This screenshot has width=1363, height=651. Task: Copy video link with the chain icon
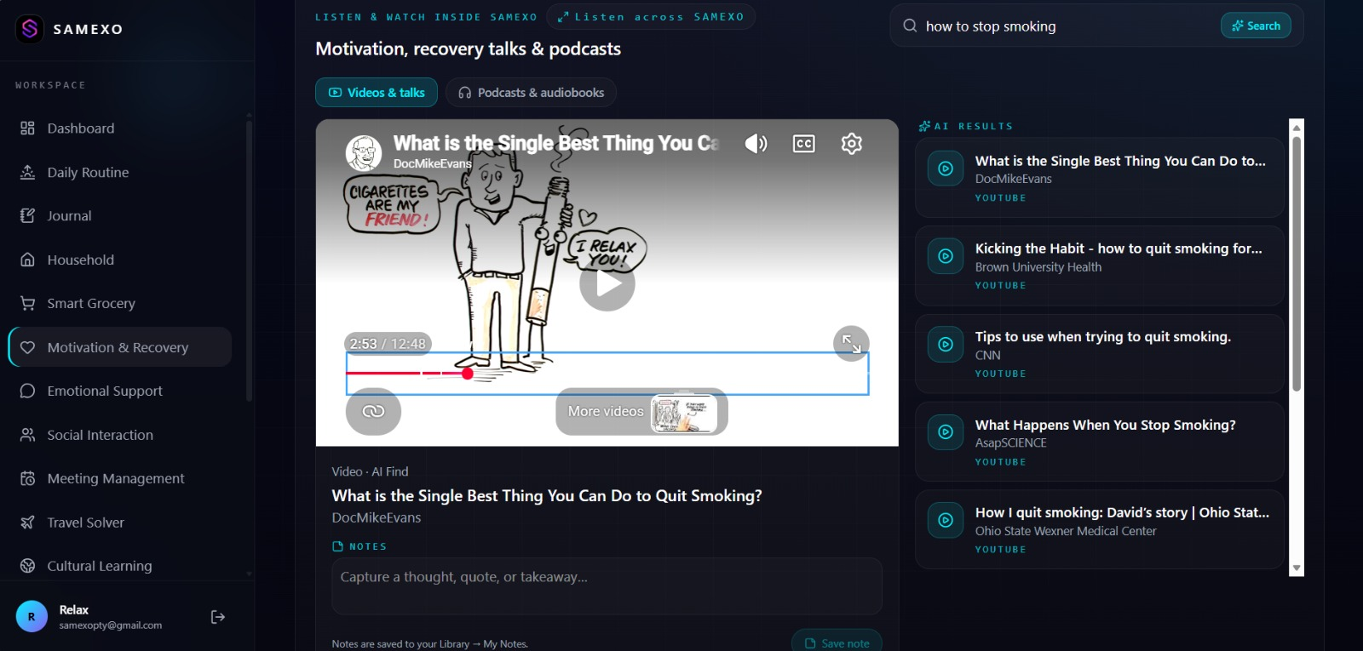pyautogui.click(x=373, y=411)
